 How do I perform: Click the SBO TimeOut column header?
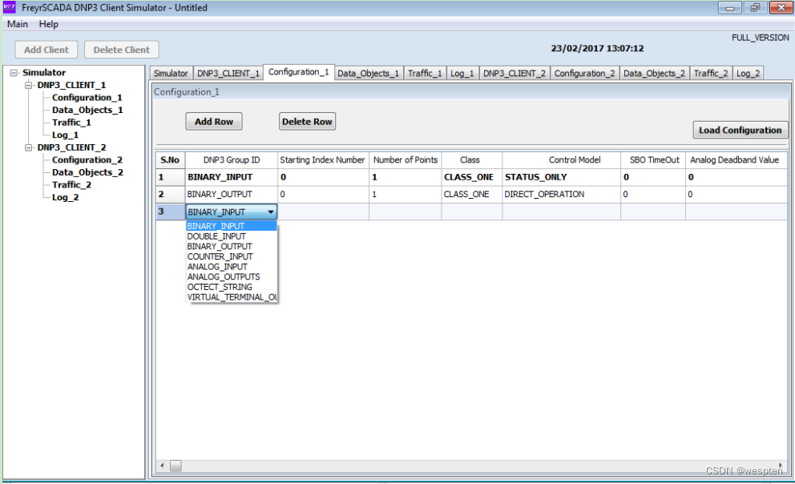point(653,160)
